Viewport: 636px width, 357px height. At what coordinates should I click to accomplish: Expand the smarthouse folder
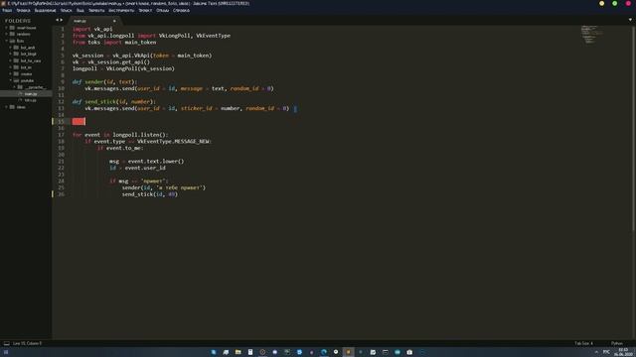[x=7, y=28]
